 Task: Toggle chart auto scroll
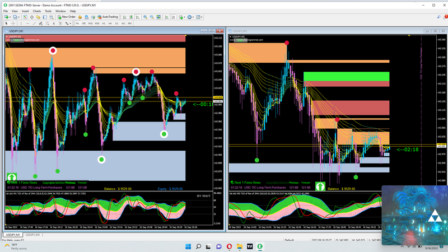[166, 17]
